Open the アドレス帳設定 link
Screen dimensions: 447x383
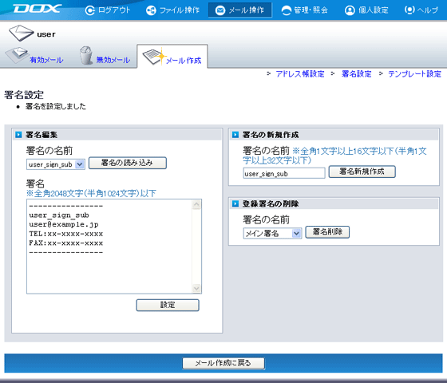pyautogui.click(x=300, y=74)
